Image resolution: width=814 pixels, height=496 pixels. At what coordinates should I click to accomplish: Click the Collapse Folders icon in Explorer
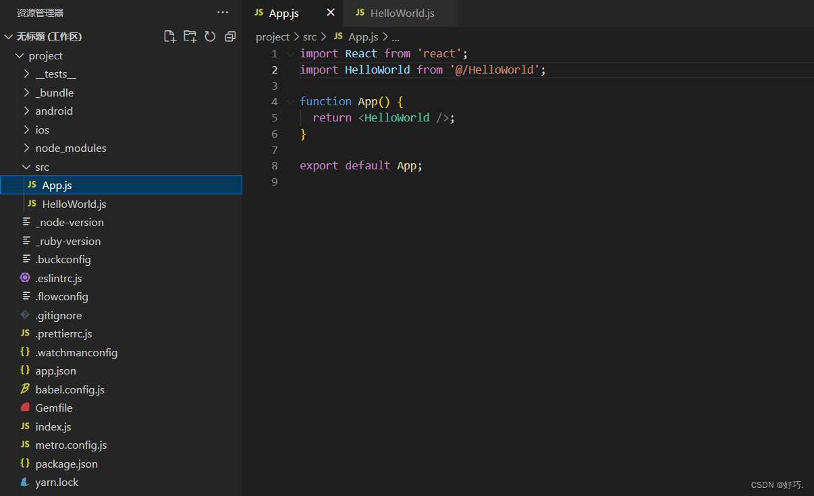coord(230,36)
